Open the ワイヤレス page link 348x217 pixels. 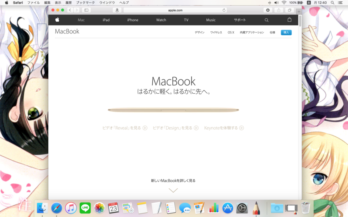pyautogui.click(x=216, y=32)
